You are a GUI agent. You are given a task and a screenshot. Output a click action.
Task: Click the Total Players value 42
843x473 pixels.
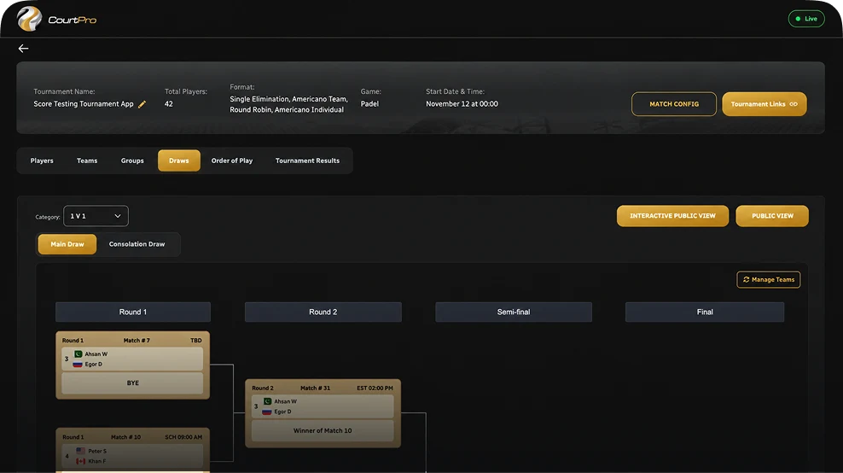[x=169, y=104]
